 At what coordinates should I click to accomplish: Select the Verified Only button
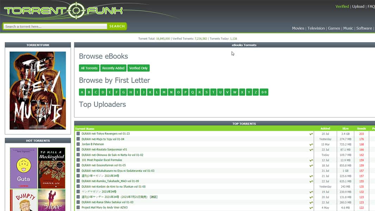point(139,68)
